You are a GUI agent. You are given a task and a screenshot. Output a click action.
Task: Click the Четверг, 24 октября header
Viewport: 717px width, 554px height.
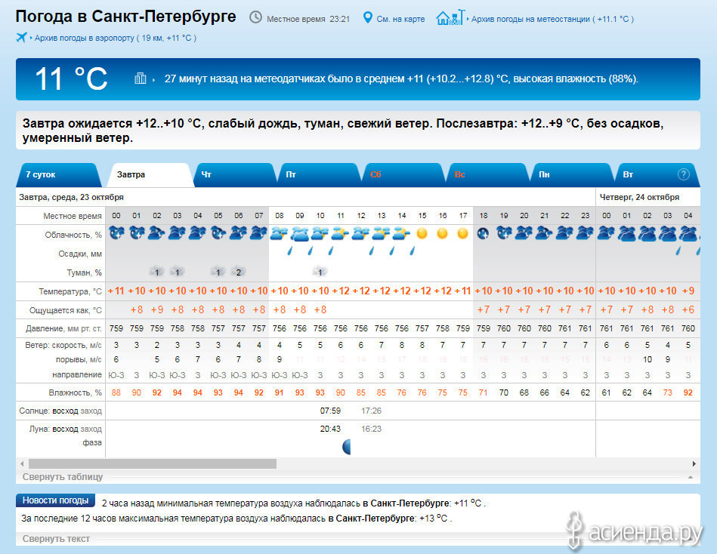(639, 197)
